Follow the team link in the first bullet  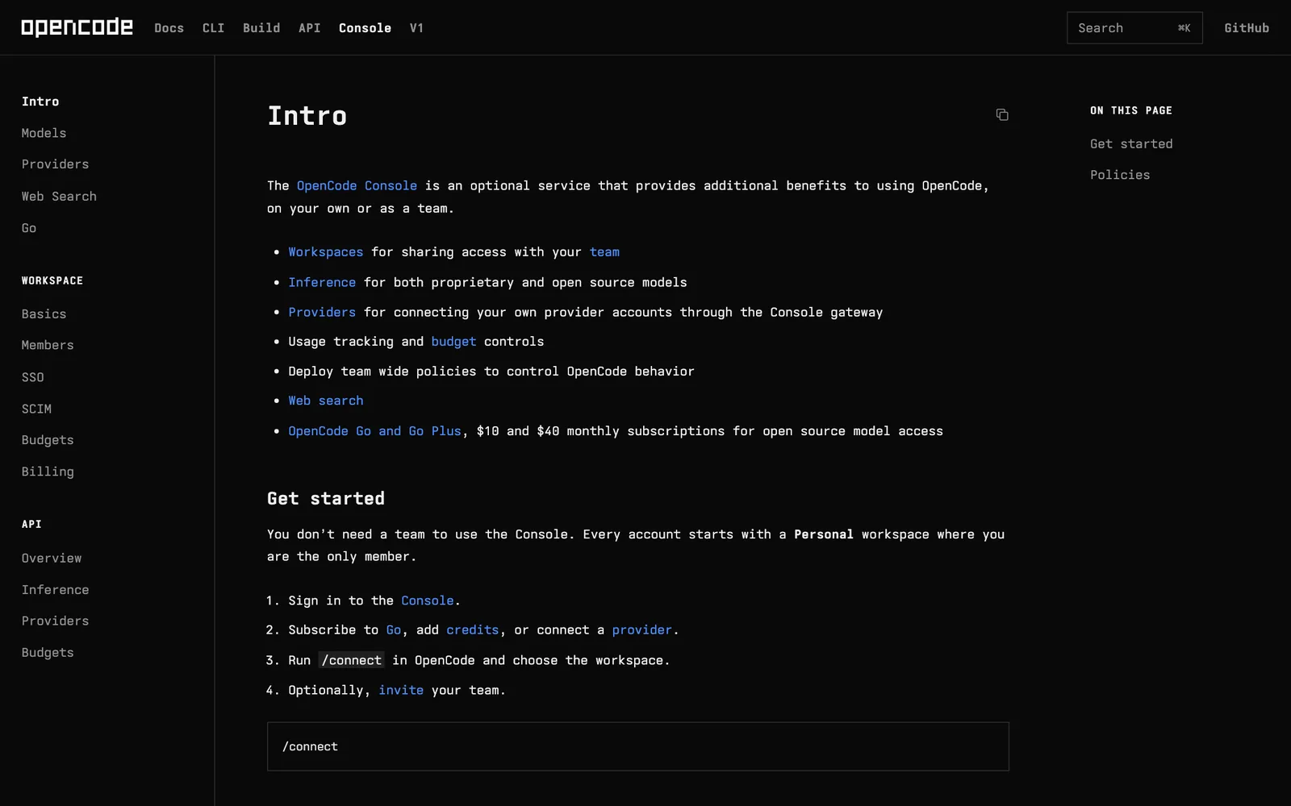pyautogui.click(x=604, y=252)
